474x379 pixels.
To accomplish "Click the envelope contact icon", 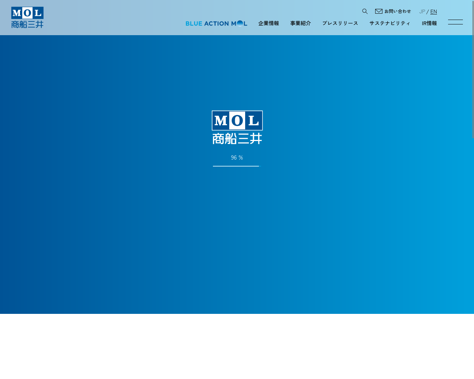I will point(379,11).
